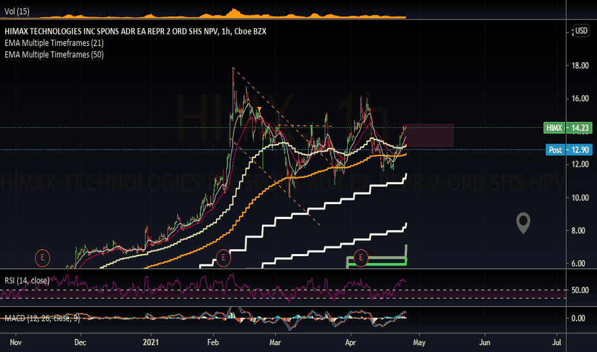Click the RSI 50.00 axis label
Image resolution: width=597 pixels, height=352 pixels.
(x=580, y=290)
